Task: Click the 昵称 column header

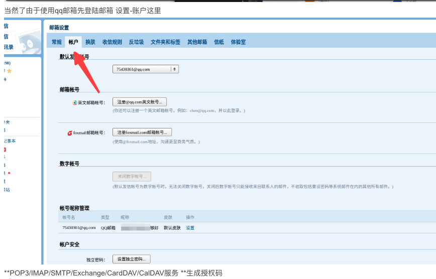Action: (125, 217)
